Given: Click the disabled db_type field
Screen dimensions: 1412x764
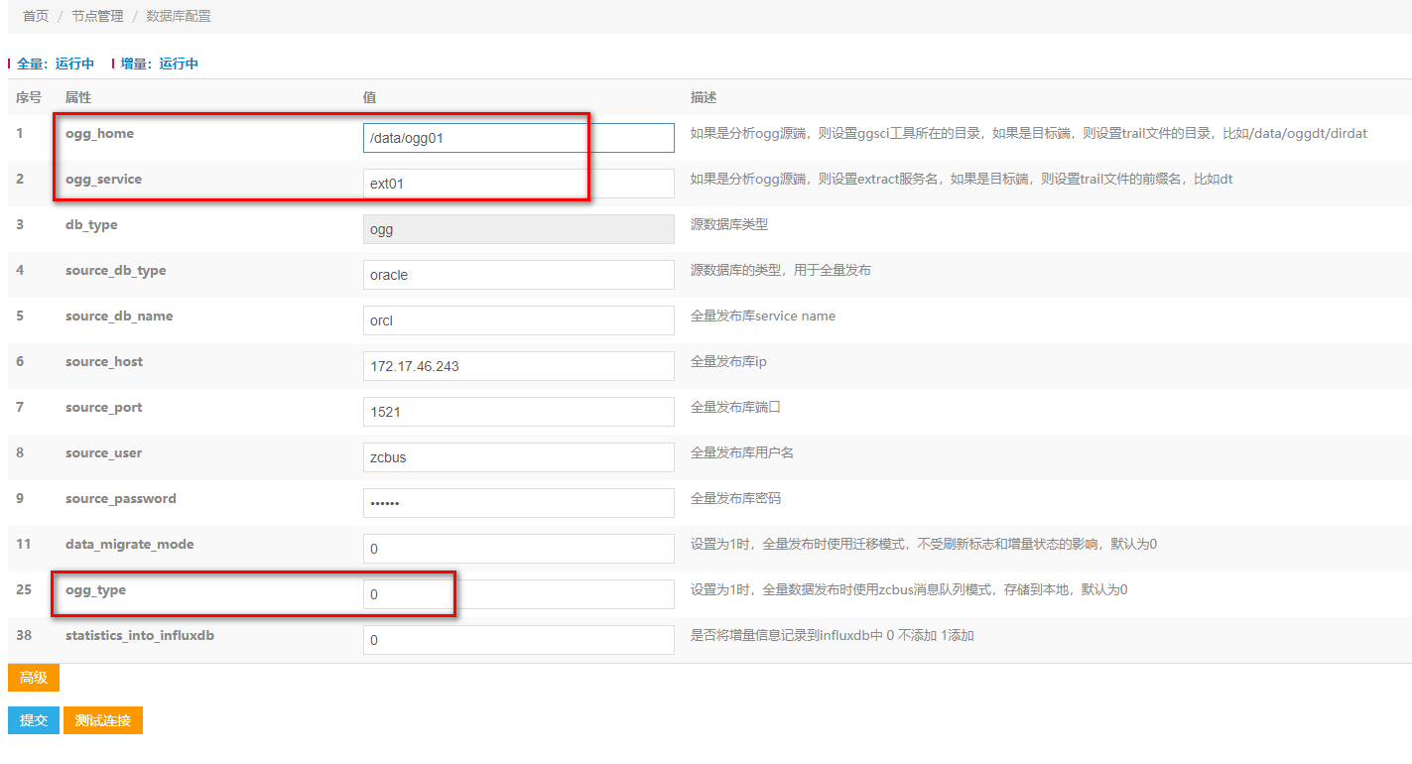Looking at the screenshot, I should coord(518,229).
